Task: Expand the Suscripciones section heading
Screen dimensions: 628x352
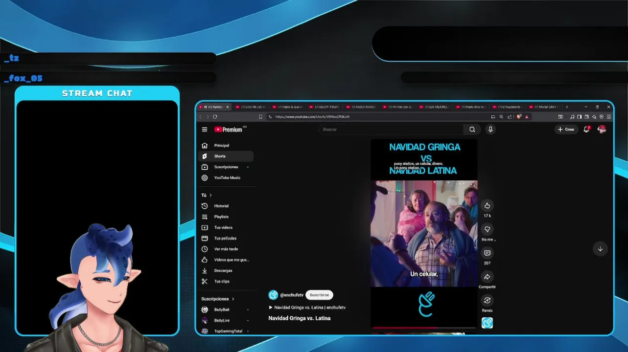Action: [x=218, y=299]
